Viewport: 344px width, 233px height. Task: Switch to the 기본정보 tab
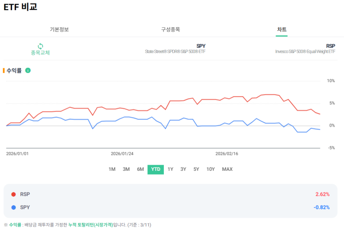(x=59, y=30)
